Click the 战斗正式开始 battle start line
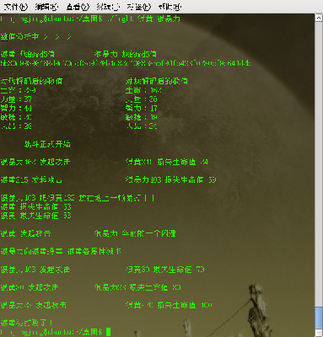Viewport: 323px width, 337px height. tap(47, 144)
